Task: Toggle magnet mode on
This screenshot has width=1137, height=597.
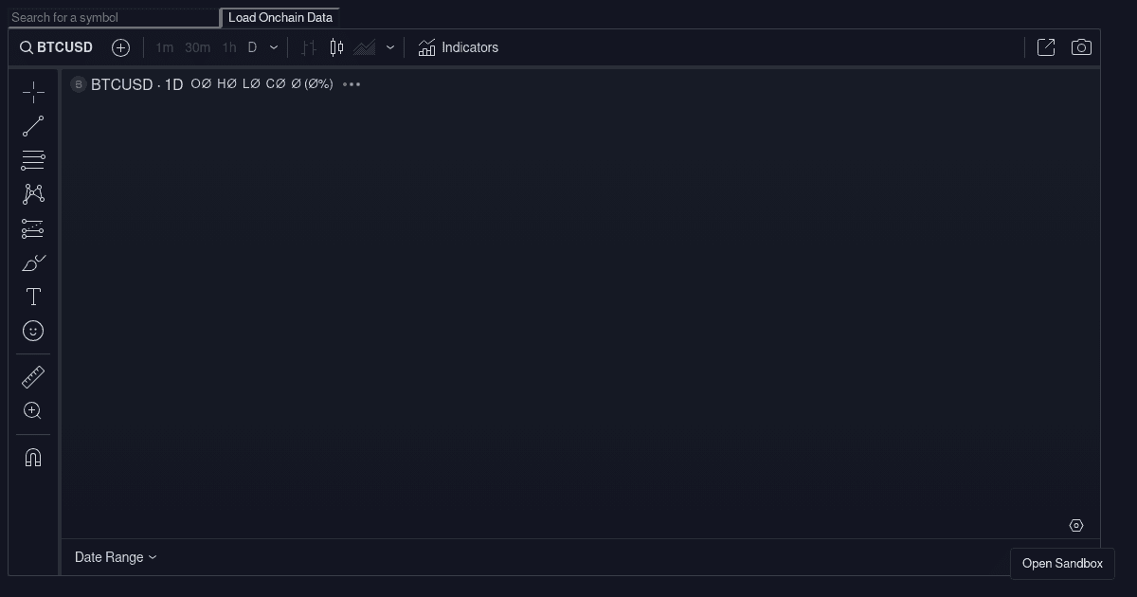Action: coord(33,458)
